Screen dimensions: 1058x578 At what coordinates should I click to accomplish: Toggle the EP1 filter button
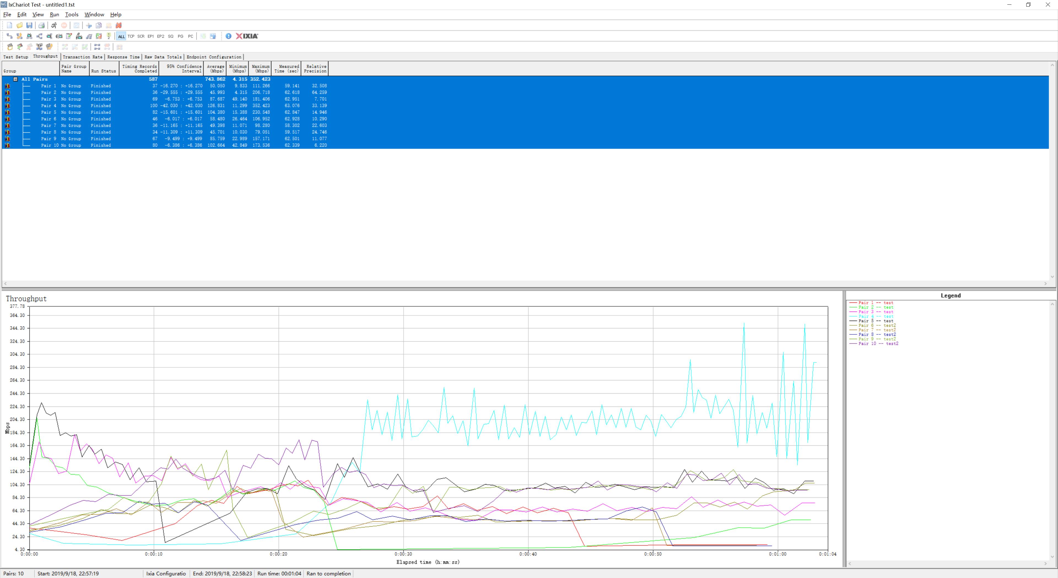pyautogui.click(x=151, y=36)
